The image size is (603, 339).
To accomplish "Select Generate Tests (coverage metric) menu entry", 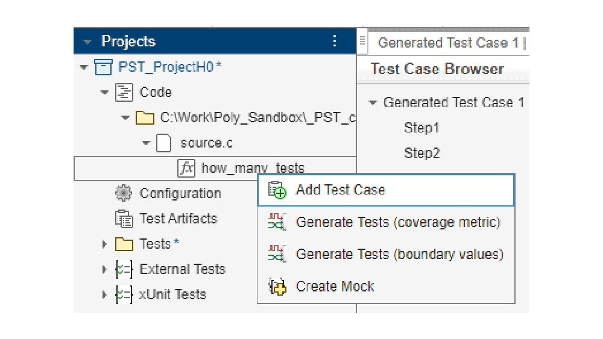I will click(x=398, y=222).
